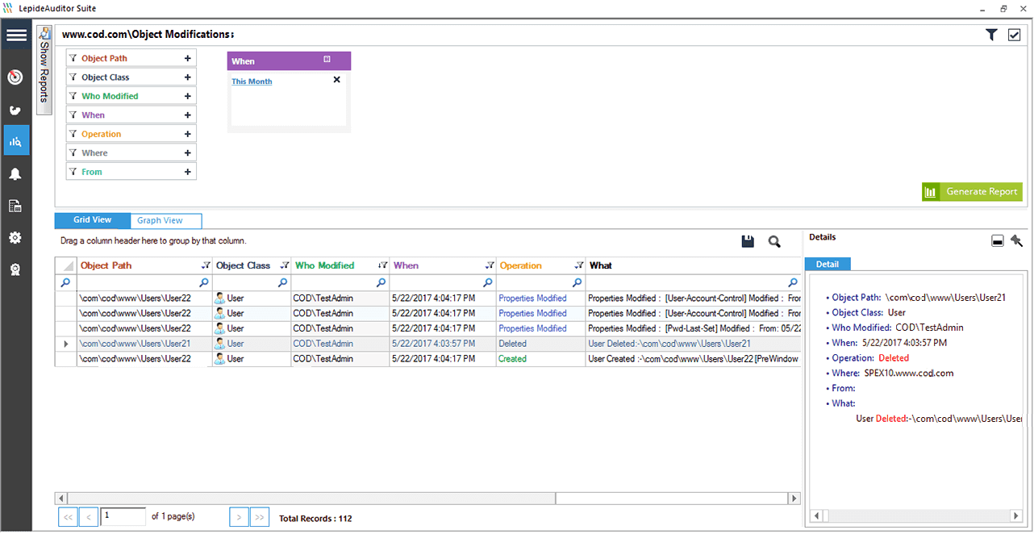Screen dimensions: 1034x551
Task: Click the health monitoring heart icon in the sidebar
Action: click(x=15, y=110)
